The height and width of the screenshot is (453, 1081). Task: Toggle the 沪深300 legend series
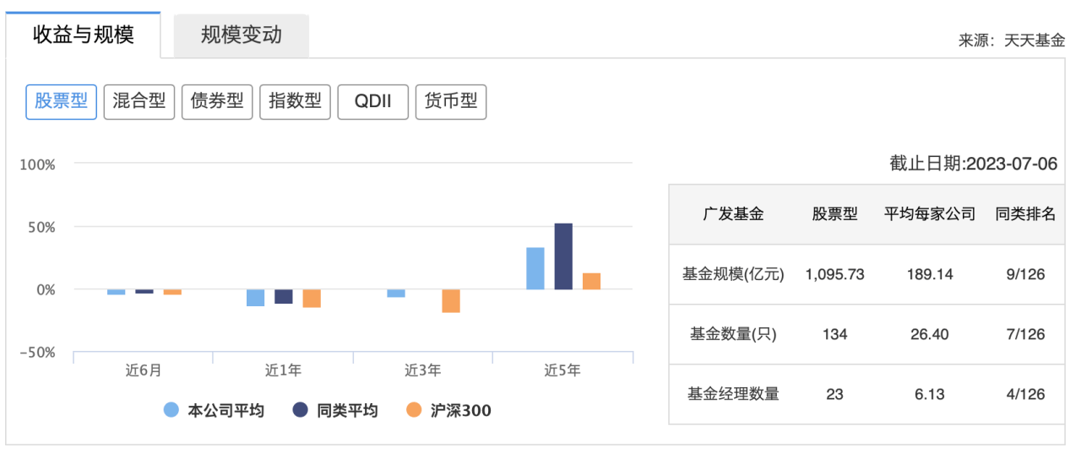(448, 411)
